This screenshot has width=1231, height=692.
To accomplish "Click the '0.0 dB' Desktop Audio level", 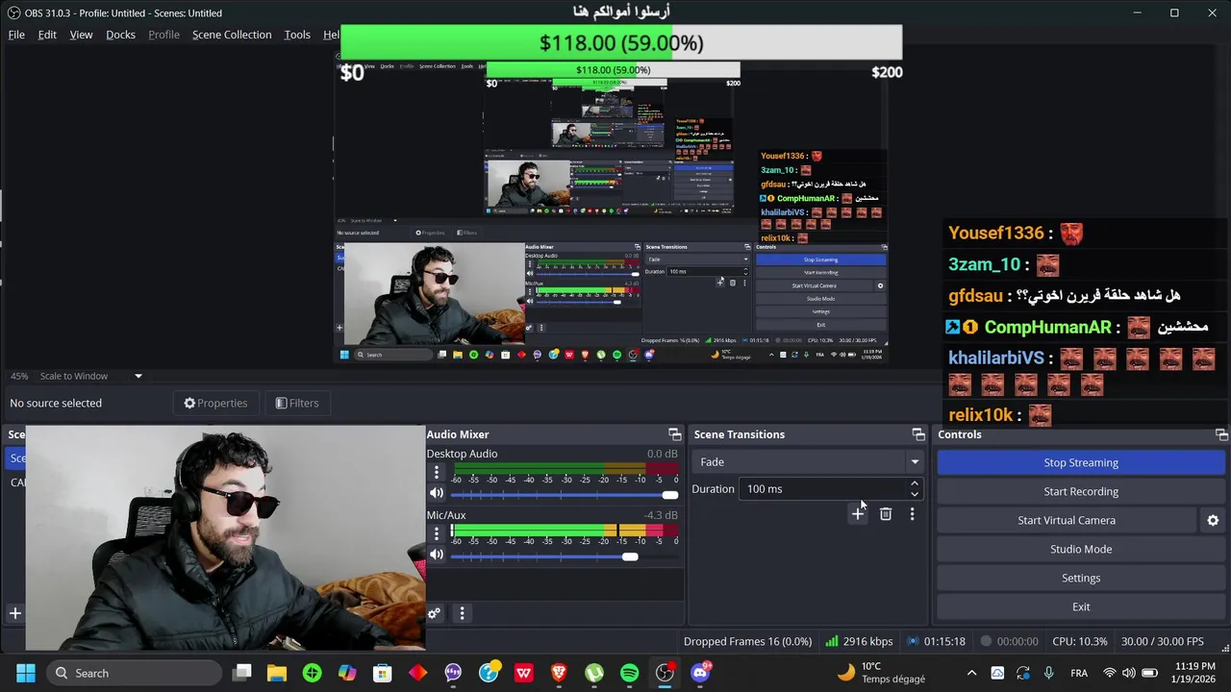I will (663, 454).
